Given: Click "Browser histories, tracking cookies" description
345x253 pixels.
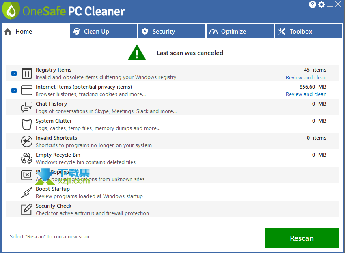Looking at the screenshot, I should (91, 94).
